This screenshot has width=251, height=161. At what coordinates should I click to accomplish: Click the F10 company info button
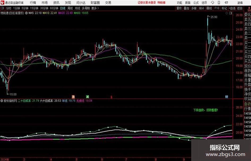[x=217, y=8]
